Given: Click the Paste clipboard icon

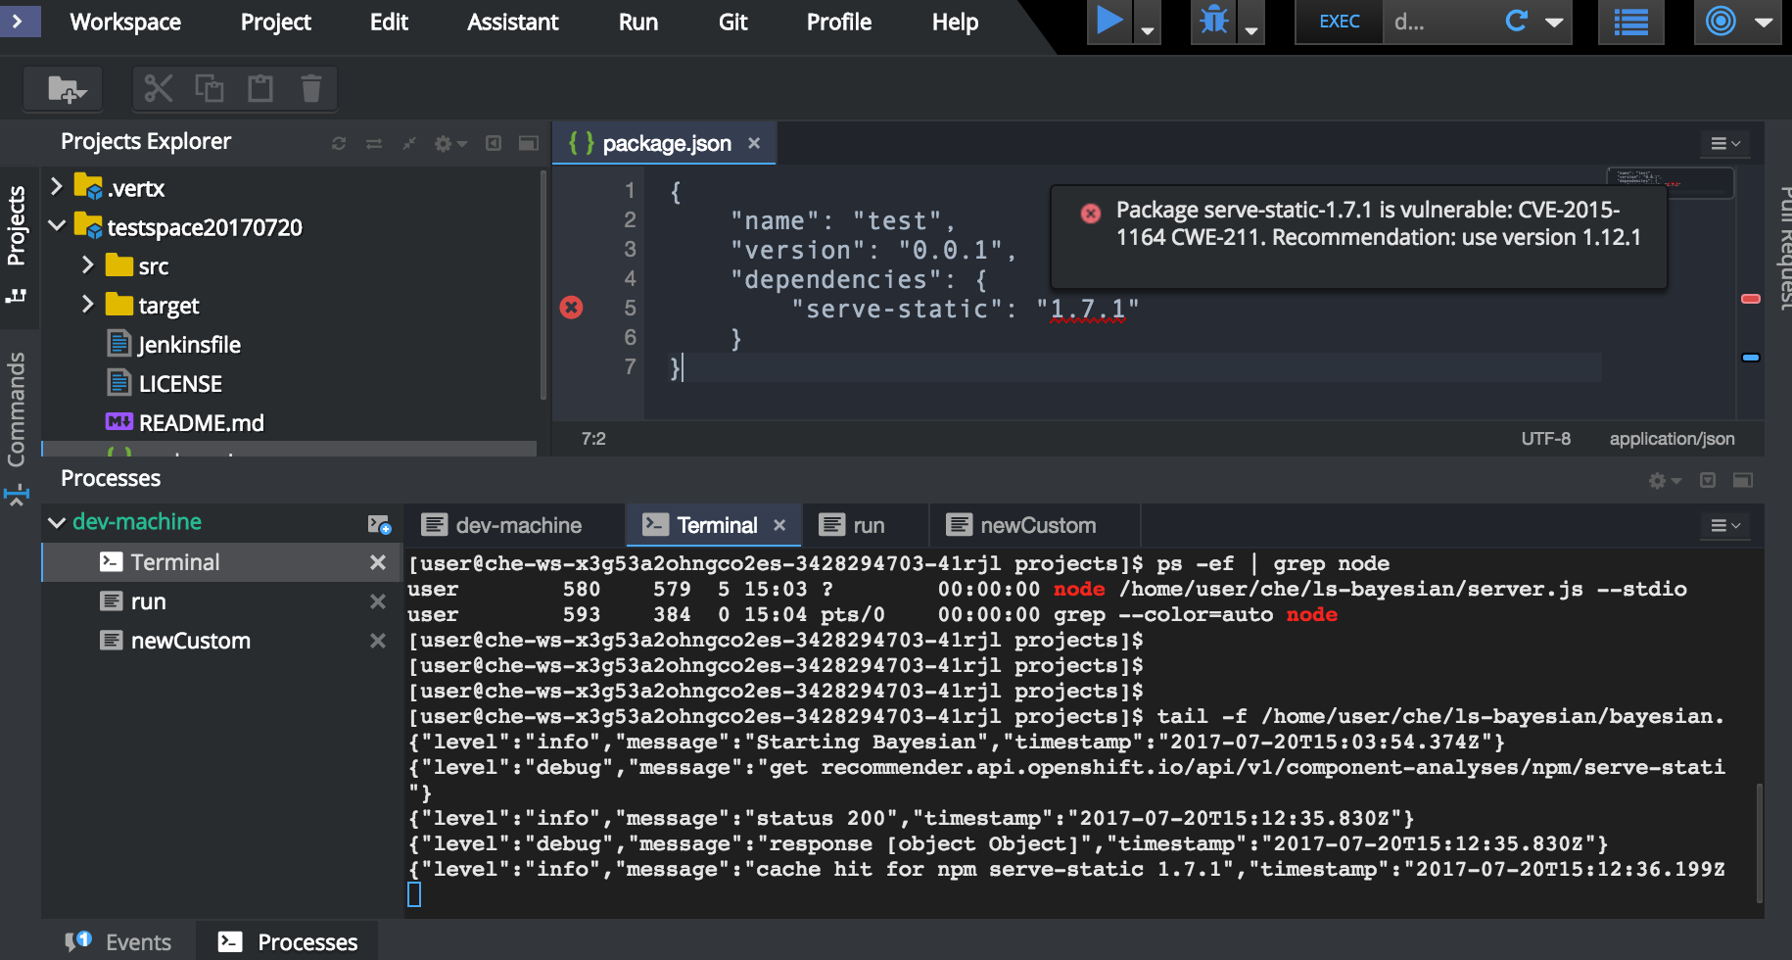Looking at the screenshot, I should tap(260, 88).
